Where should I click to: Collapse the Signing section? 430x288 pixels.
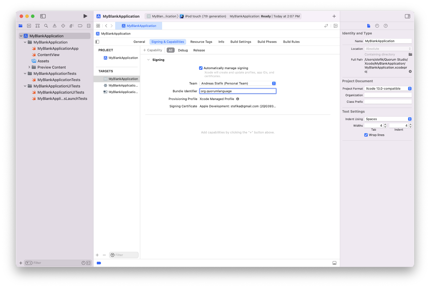pos(148,60)
